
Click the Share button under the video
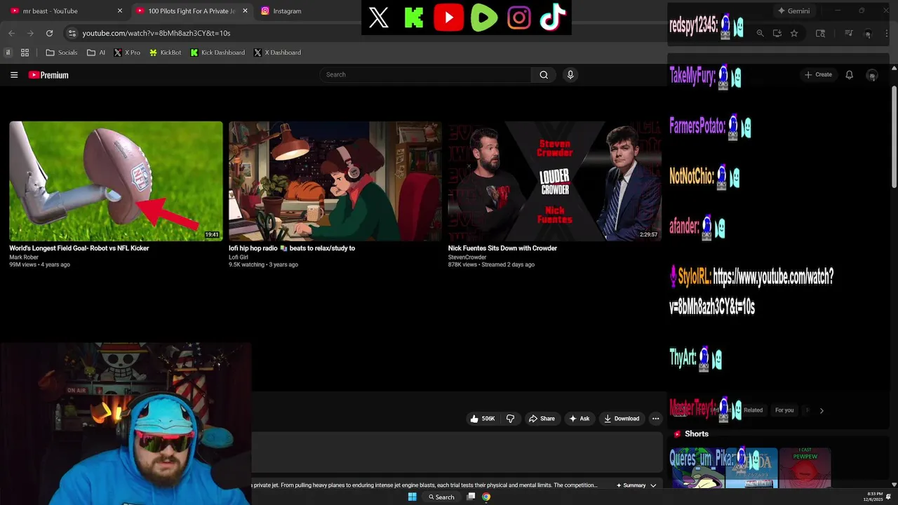pos(542,419)
